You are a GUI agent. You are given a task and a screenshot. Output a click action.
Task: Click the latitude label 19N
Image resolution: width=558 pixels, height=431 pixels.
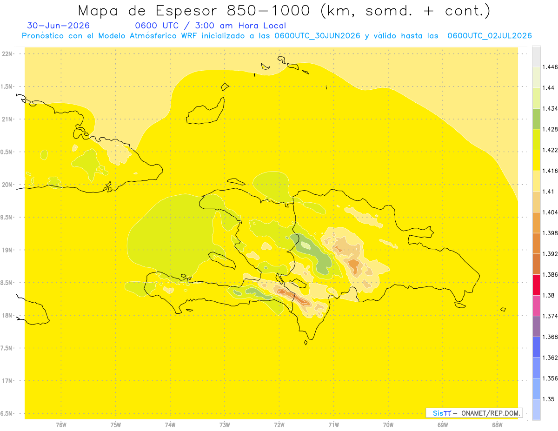pos(8,250)
